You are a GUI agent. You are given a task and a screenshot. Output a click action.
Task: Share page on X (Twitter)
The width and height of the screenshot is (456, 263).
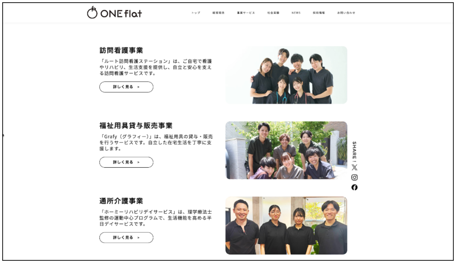[354, 167]
